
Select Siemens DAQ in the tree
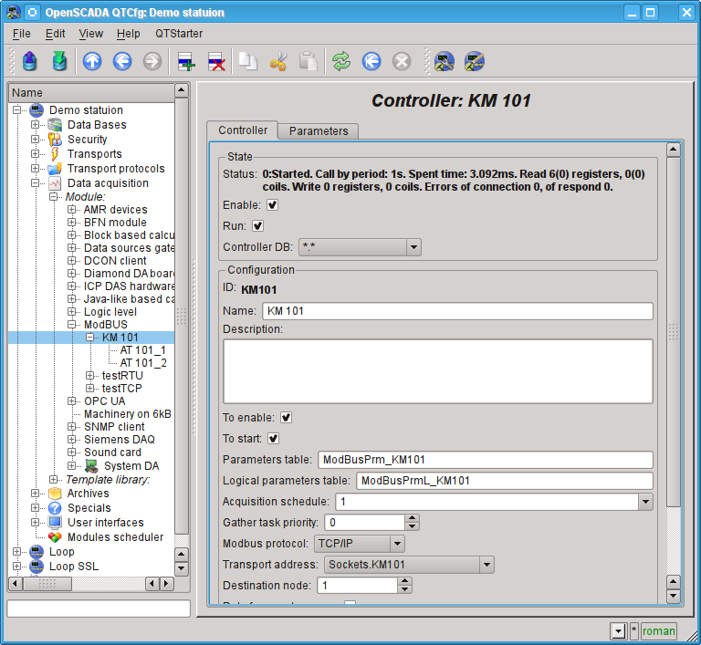(x=120, y=440)
